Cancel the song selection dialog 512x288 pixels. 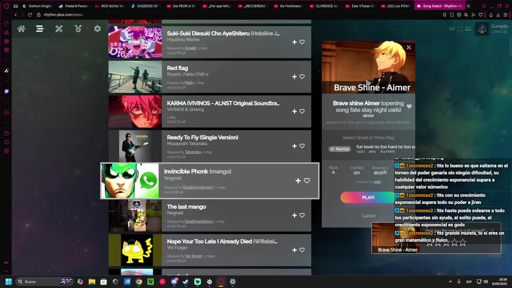click(368, 216)
